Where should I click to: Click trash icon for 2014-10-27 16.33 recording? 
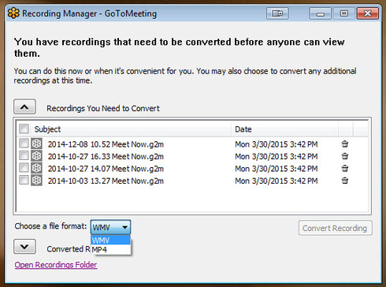tap(345, 156)
